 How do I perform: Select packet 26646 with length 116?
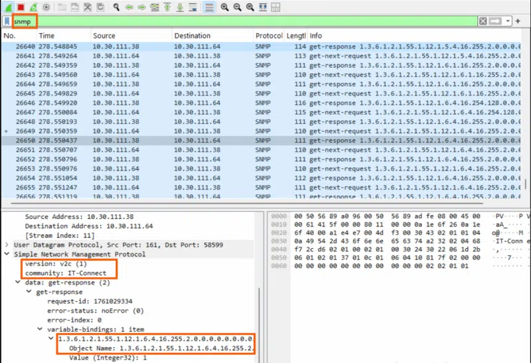tap(261, 103)
